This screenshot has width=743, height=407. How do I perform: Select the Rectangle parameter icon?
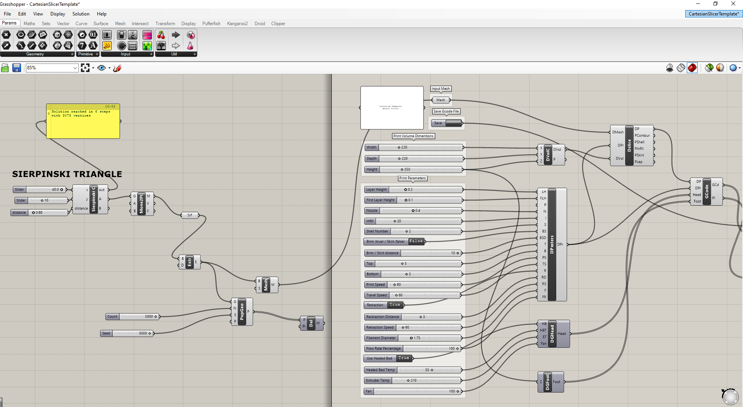[43, 46]
